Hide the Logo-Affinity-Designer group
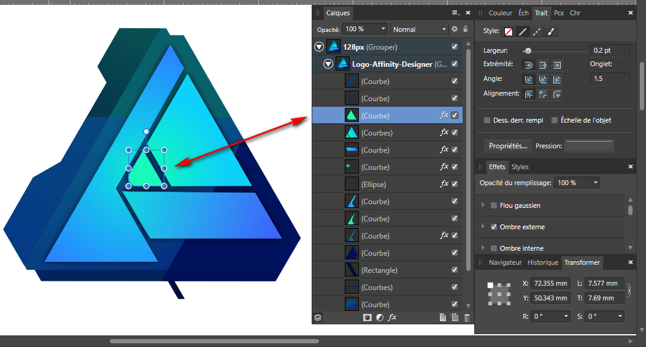The width and height of the screenshot is (646, 347). click(x=455, y=64)
